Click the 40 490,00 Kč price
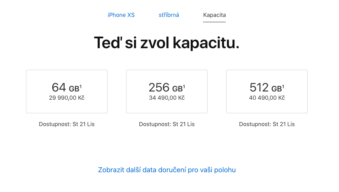 [x=267, y=98]
